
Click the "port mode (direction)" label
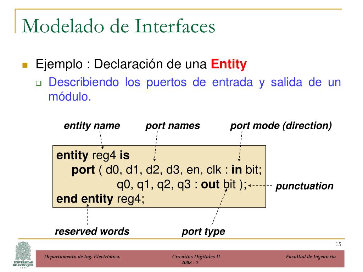281,126
